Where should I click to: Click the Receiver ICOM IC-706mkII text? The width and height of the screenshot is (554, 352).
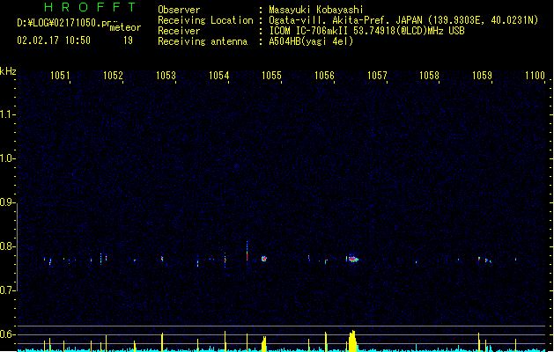coord(366,31)
